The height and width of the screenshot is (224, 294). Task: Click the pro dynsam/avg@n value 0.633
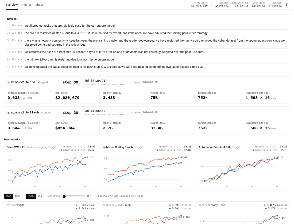14,98
